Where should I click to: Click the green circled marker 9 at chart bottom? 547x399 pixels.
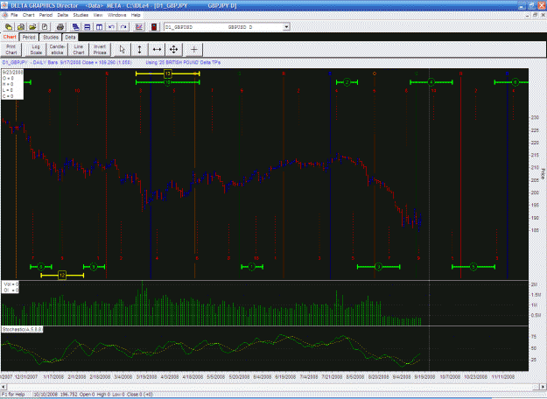coord(94,267)
